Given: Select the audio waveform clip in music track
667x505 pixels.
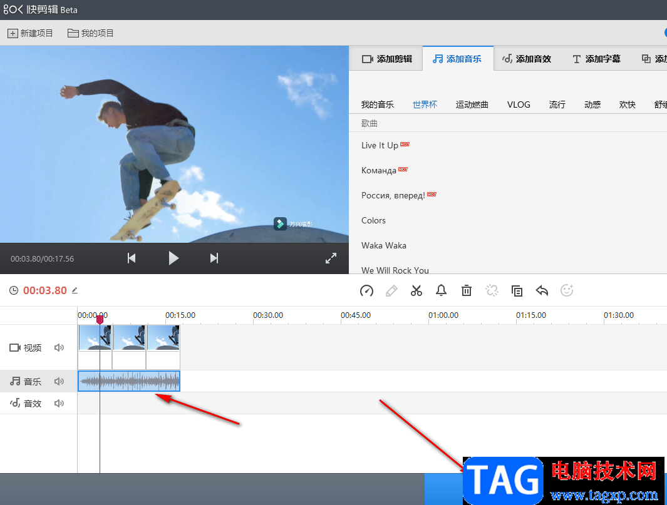Looking at the screenshot, I should pos(129,381).
